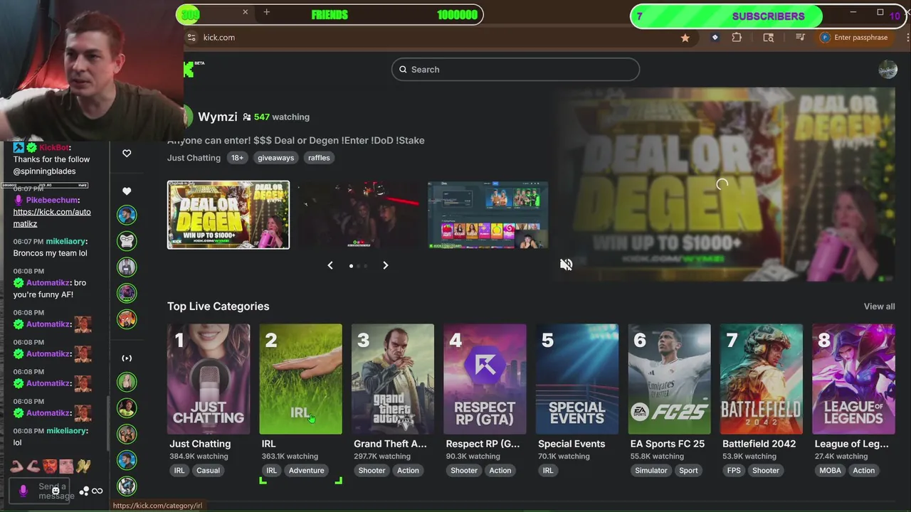This screenshot has width=911, height=512.
Task: Click the MOBA tag under League of Legends
Action: [x=830, y=470]
